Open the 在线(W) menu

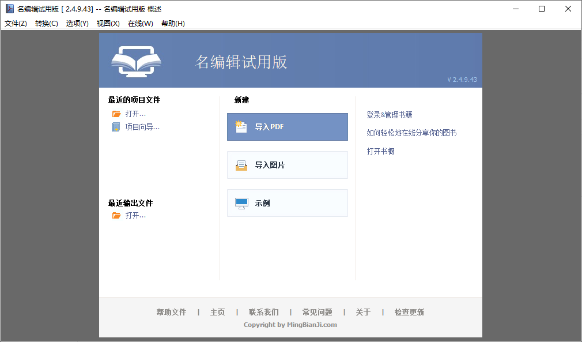click(139, 23)
